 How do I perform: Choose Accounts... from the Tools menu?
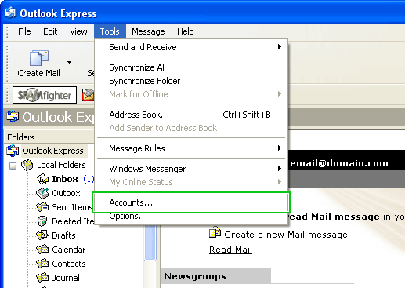191,202
